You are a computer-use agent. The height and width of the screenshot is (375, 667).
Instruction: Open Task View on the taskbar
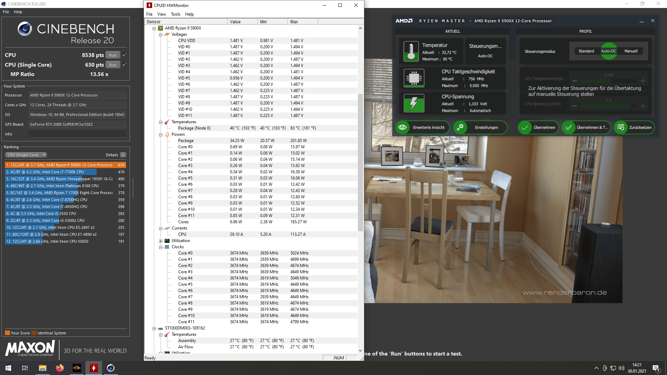coord(25,368)
